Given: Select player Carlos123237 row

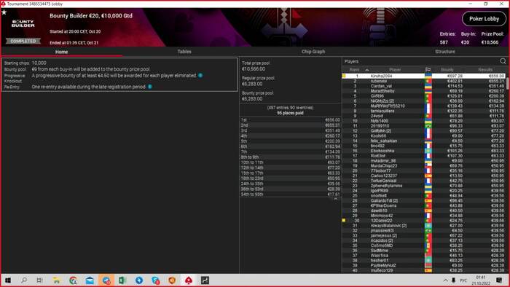Looking at the screenshot, I should point(423,176).
